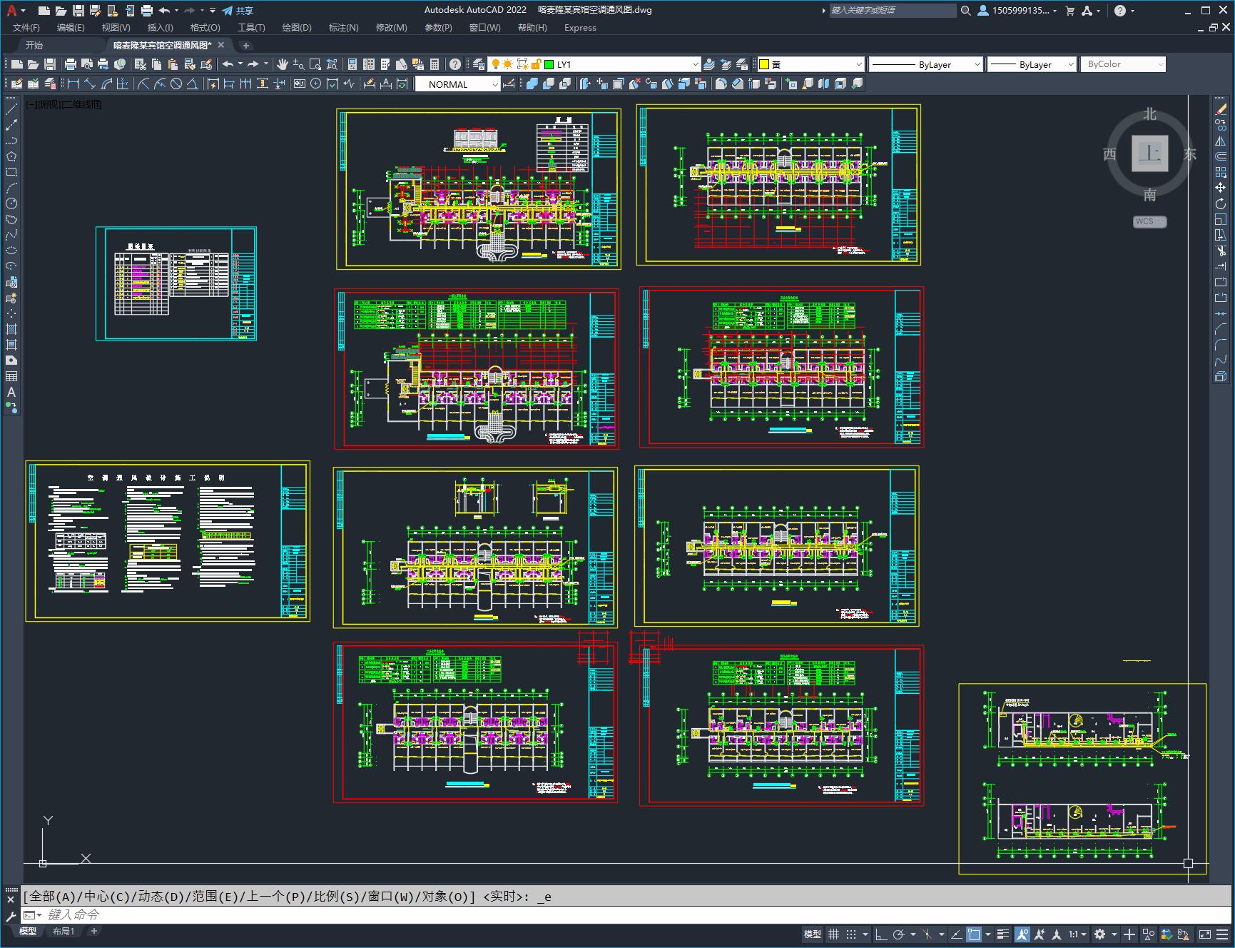
Task: Select the Circle tool in the draw toolbar
Action: (11, 203)
